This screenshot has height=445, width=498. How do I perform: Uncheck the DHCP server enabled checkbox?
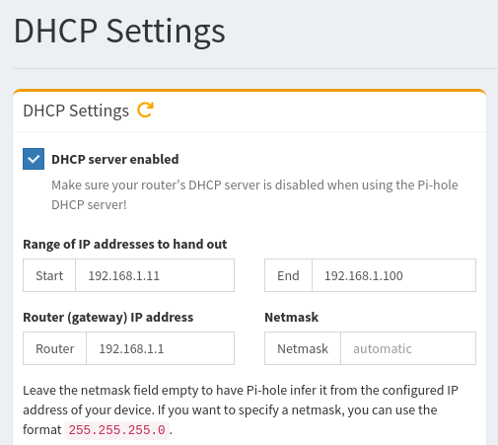pyautogui.click(x=34, y=159)
